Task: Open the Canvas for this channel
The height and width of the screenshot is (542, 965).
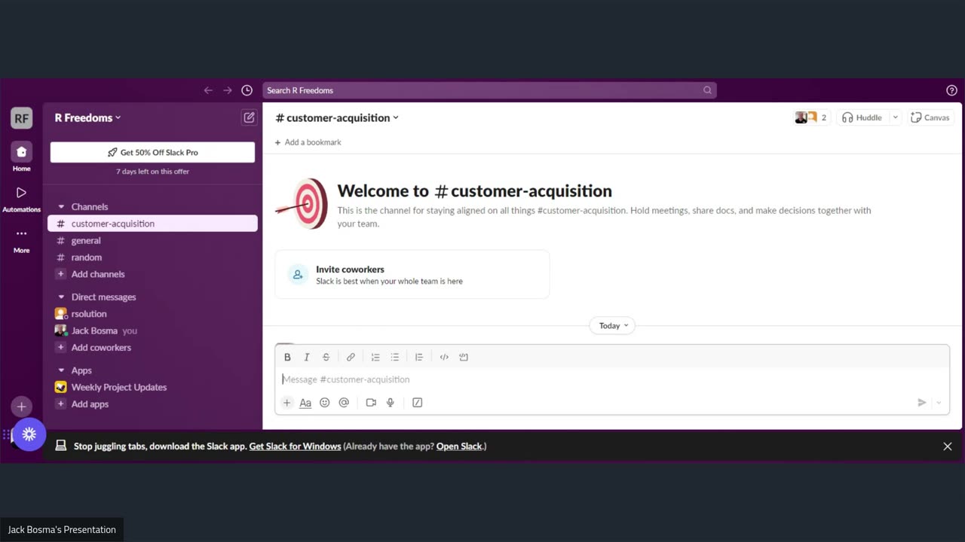Action: [x=930, y=117]
